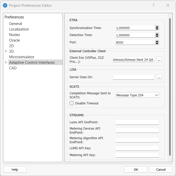
Task: Click the LUMS API Key label
Action: click(x=80, y=148)
